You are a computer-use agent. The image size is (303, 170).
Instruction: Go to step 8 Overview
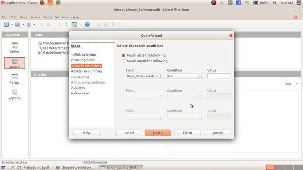point(80,93)
